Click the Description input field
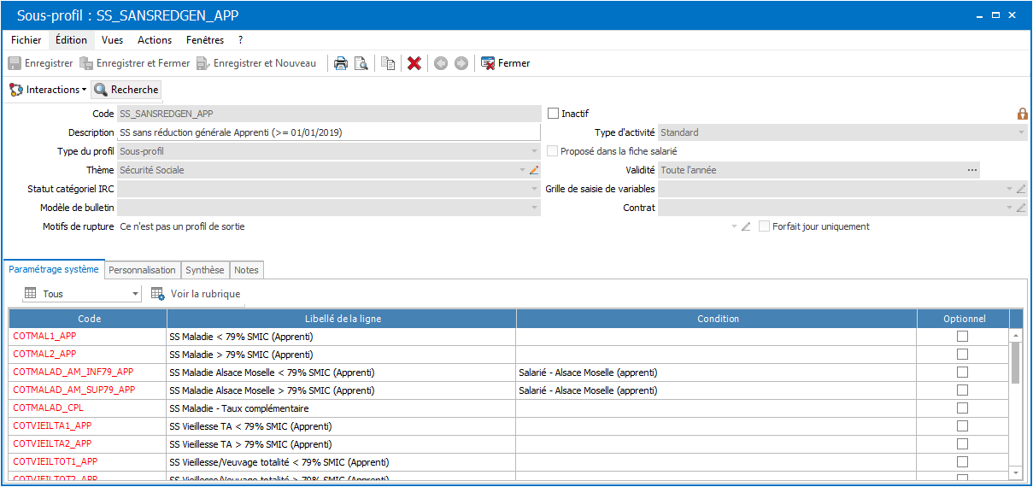The image size is (1033, 487). (329, 132)
